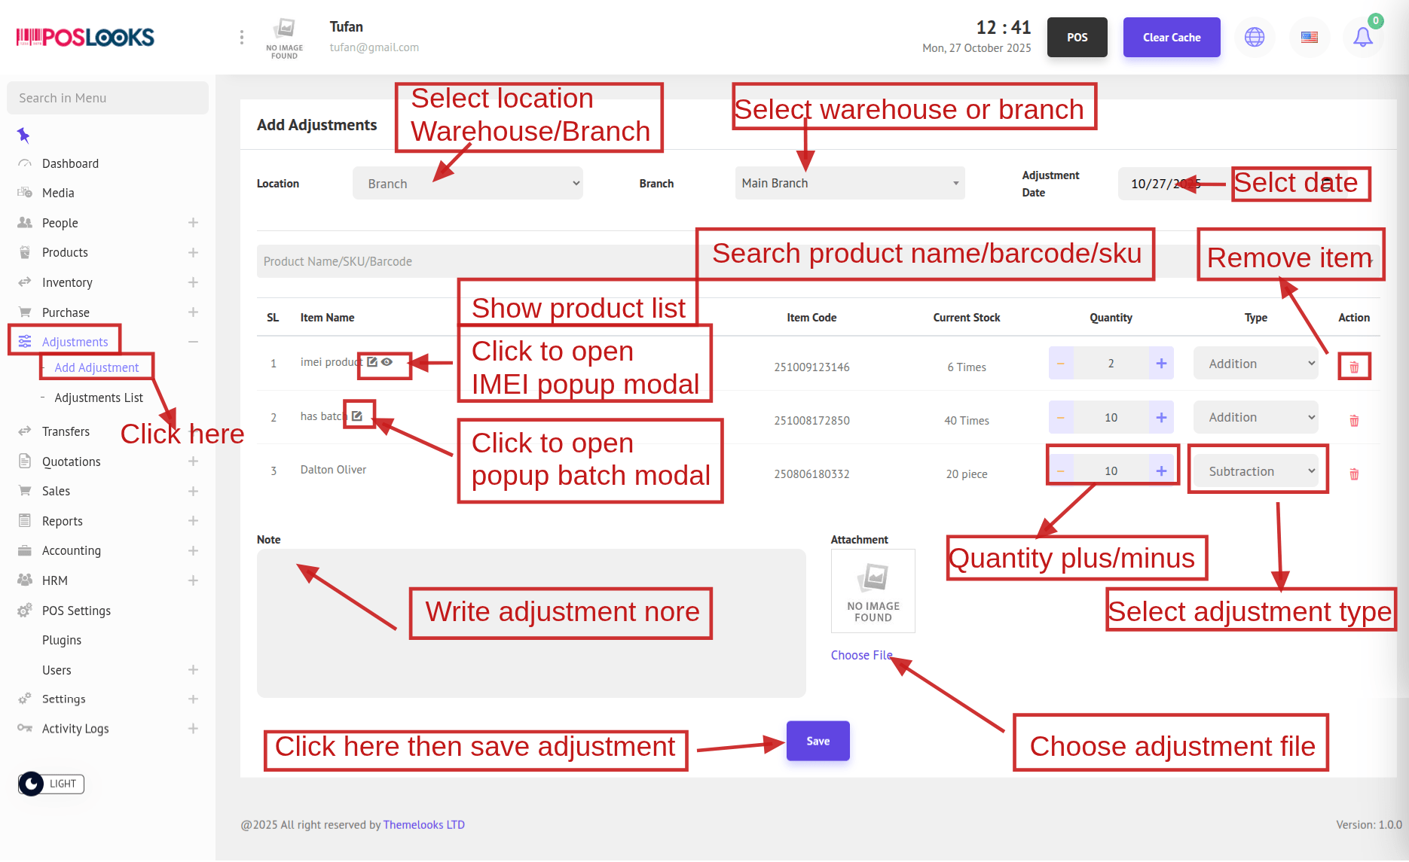View imei product list eye icon
Image resolution: width=1409 pixels, height=862 pixels.
pyautogui.click(x=387, y=362)
